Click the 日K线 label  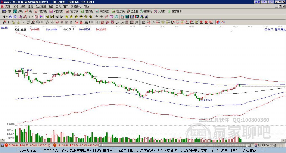coord(4,28)
